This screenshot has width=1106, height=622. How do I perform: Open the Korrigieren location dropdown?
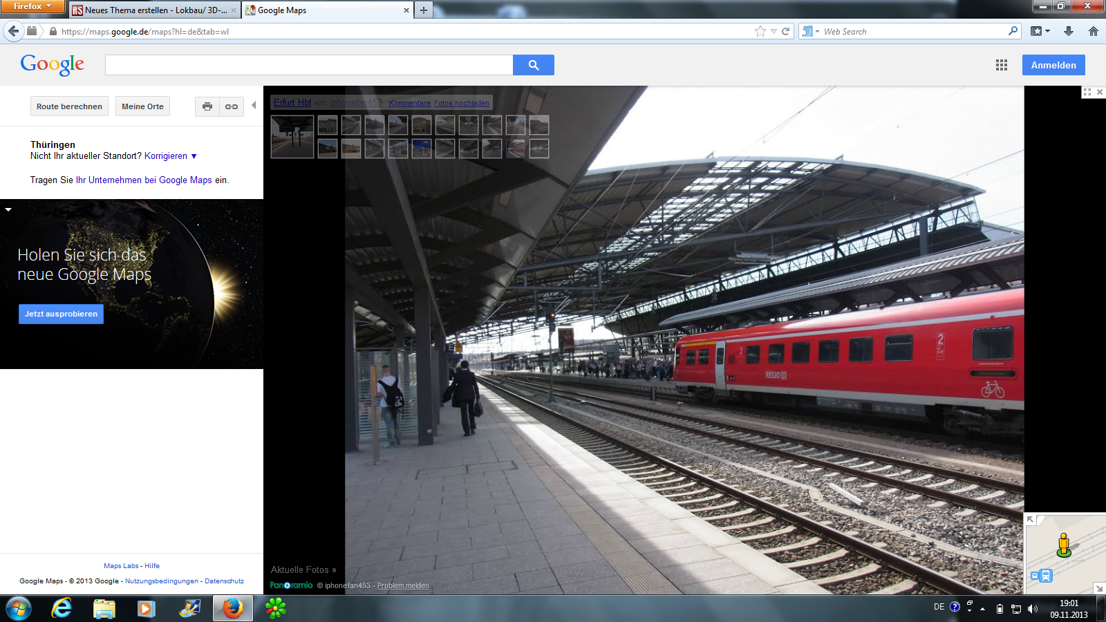pyautogui.click(x=171, y=156)
